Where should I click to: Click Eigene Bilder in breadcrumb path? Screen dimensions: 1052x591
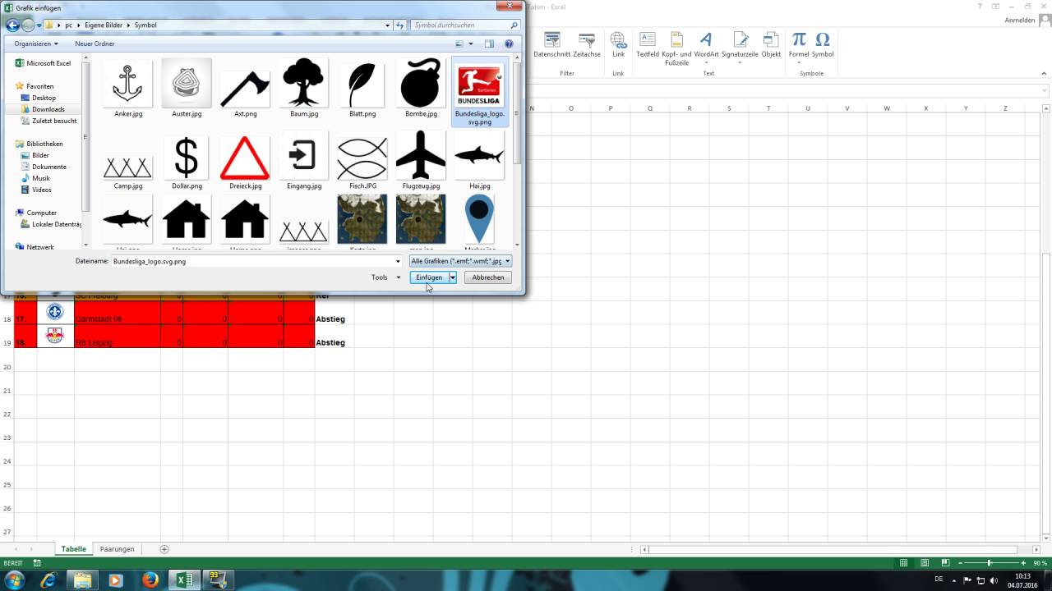coord(104,25)
